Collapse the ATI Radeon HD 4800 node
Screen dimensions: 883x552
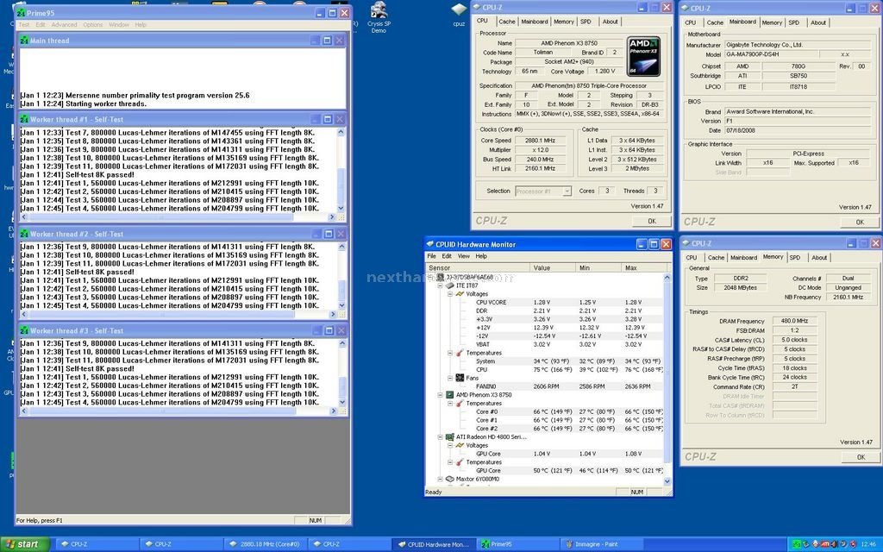pos(441,437)
